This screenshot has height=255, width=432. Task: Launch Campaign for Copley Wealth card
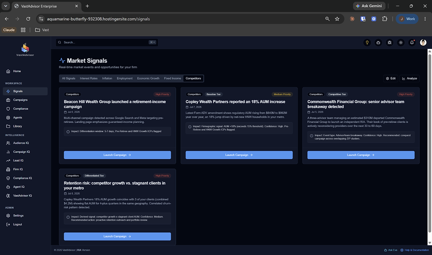[x=239, y=155]
